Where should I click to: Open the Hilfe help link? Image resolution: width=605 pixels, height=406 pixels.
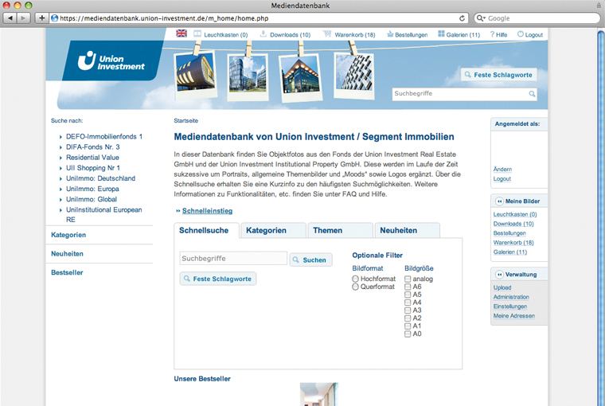(x=498, y=35)
